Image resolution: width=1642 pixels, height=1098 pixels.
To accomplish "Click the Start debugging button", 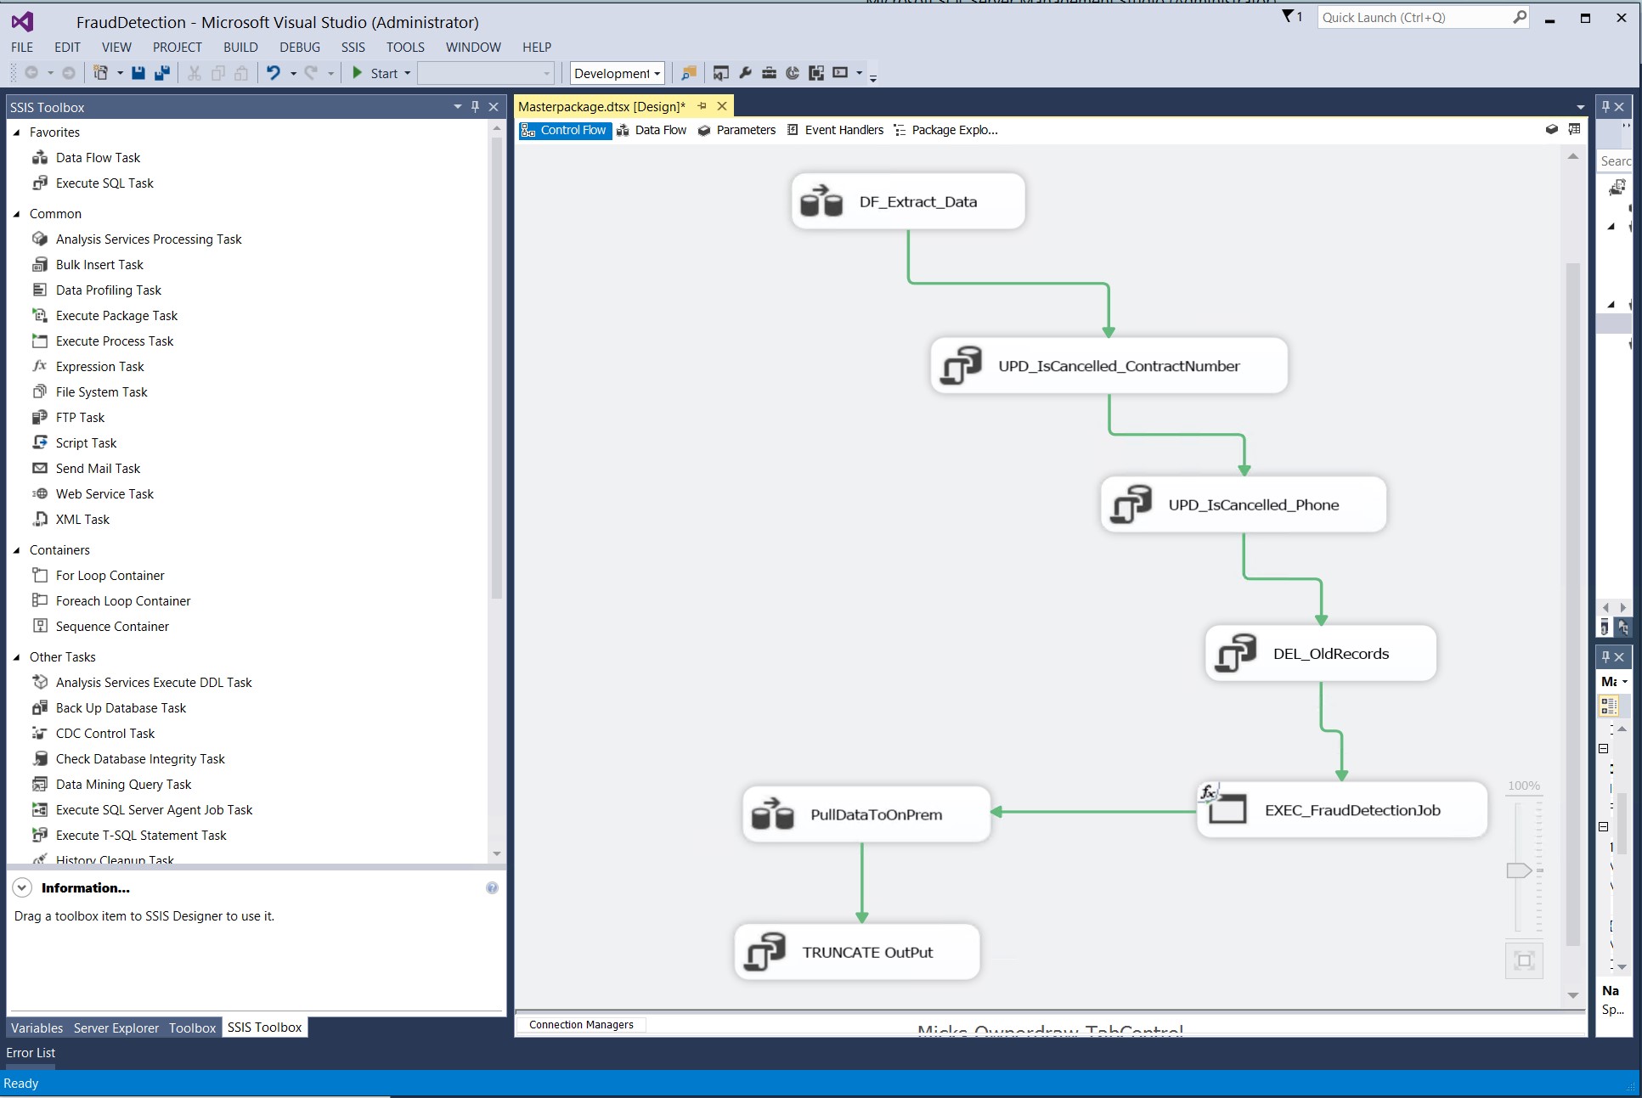I will (x=375, y=73).
